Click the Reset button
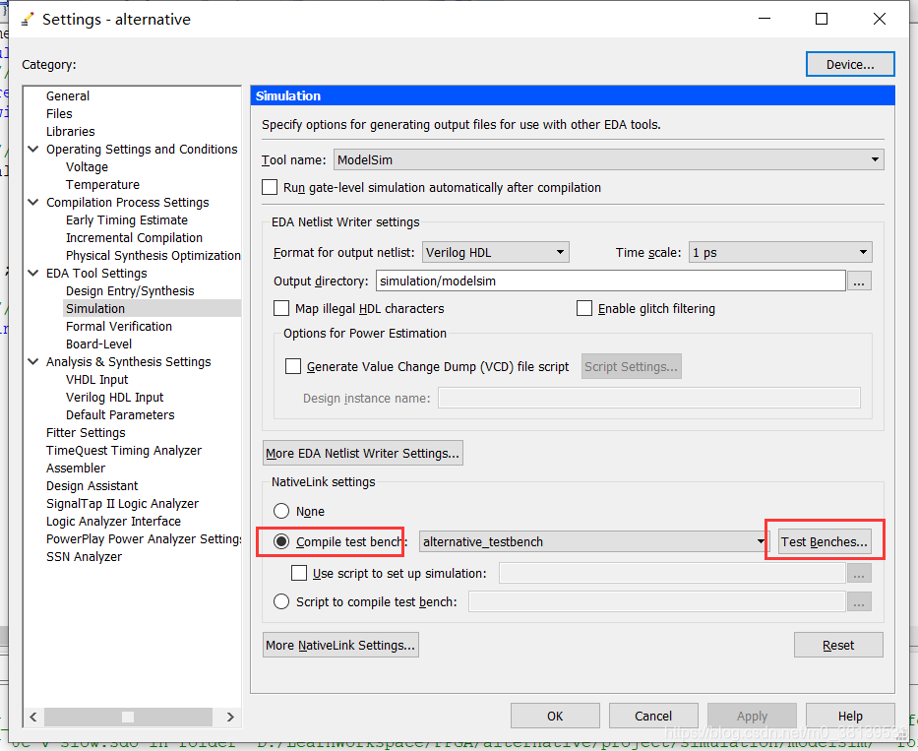 point(837,645)
